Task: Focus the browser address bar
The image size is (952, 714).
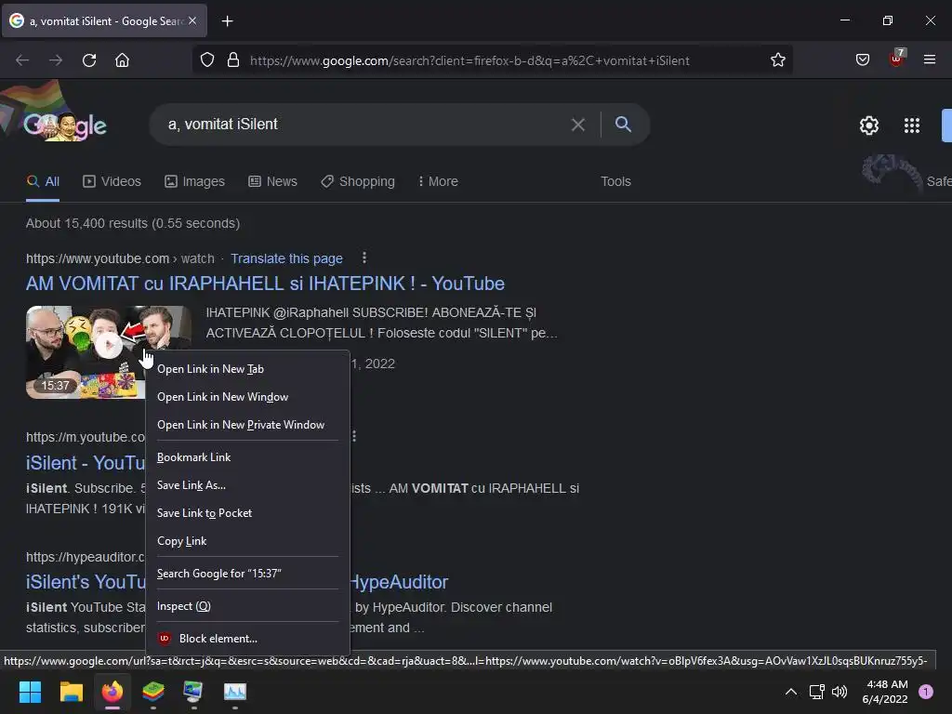Action: (x=504, y=60)
